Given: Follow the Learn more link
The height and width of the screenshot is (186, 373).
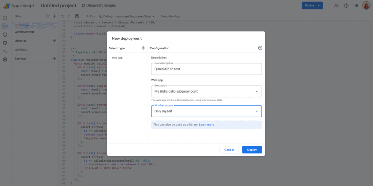Looking at the screenshot, I should pos(207,125).
